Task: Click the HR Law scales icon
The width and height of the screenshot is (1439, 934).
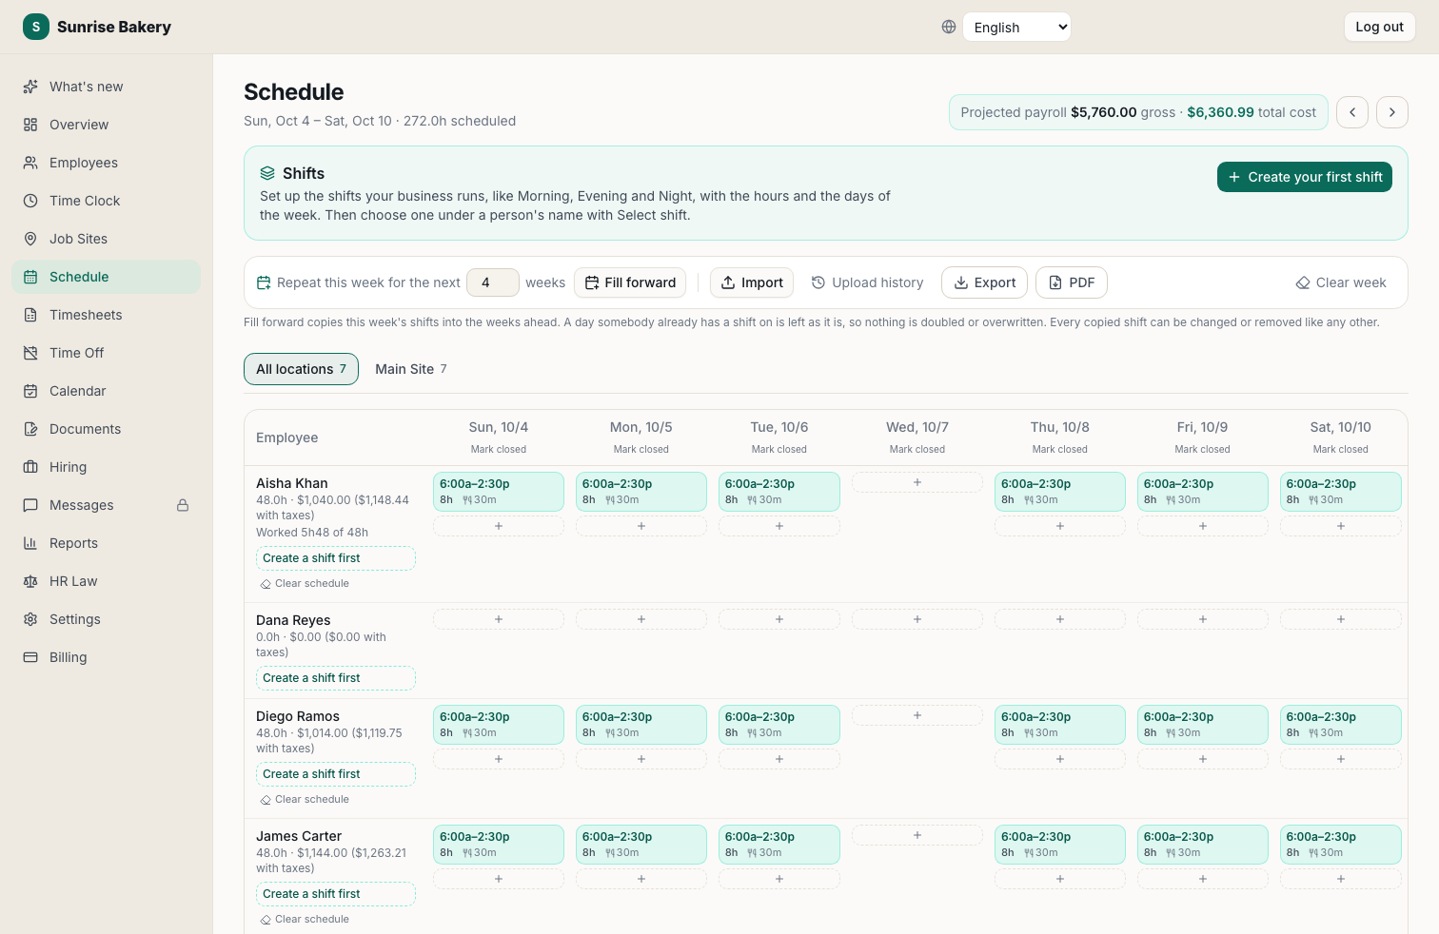Action: [x=30, y=581]
